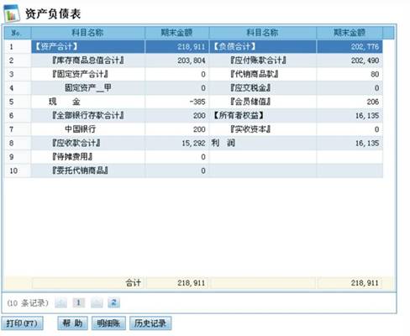Screen dimensions: 410x336
Task: Select page 1 in the pager
Action: [78, 302]
